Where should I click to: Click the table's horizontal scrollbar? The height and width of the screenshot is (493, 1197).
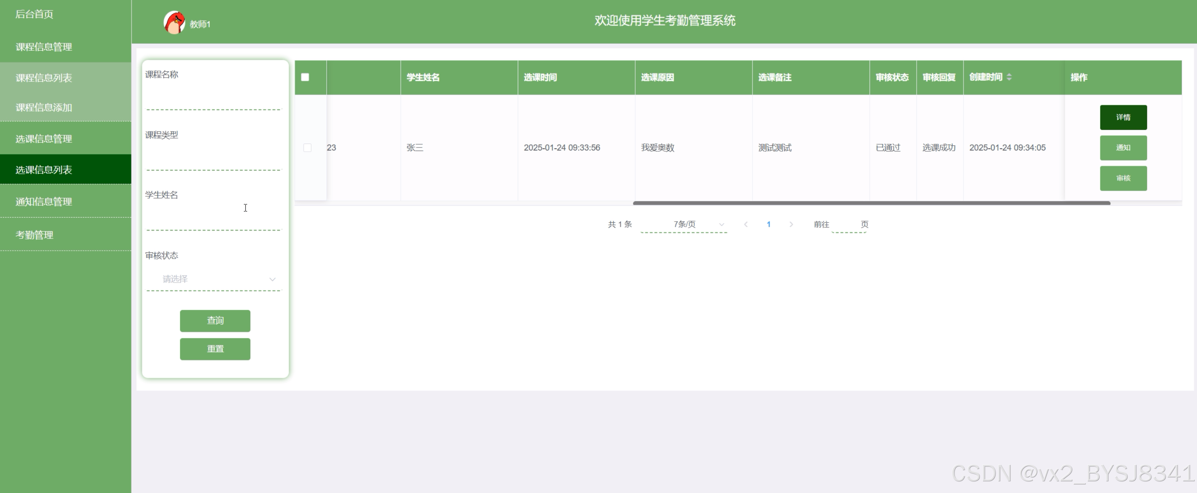point(871,203)
